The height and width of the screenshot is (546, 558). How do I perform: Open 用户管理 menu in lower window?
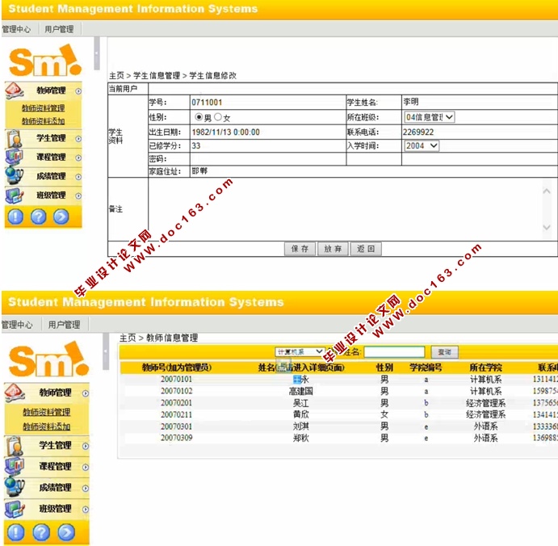(64, 324)
